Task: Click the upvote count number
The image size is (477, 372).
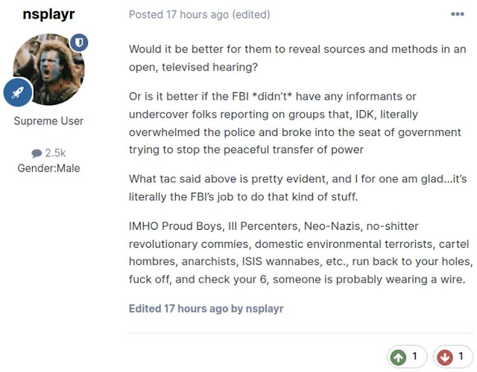Action: click(x=415, y=356)
